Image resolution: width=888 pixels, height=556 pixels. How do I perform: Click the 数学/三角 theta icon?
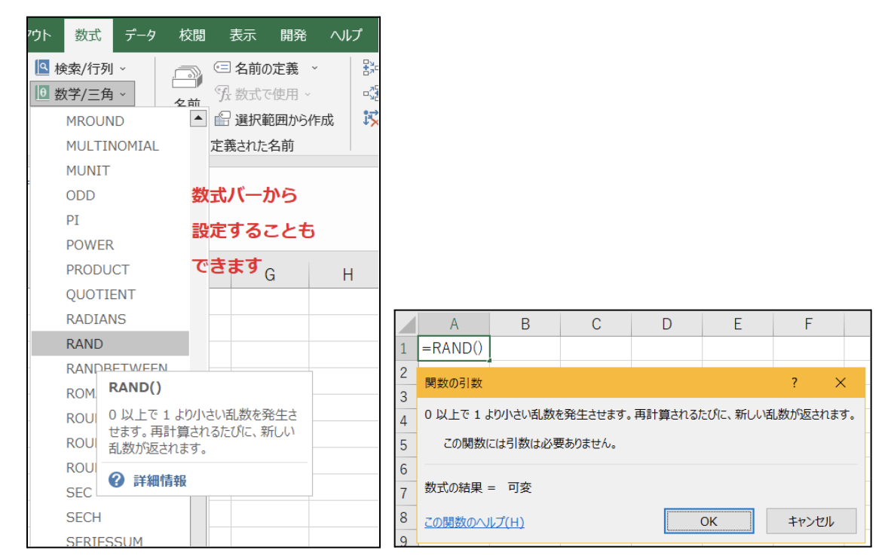coord(42,93)
